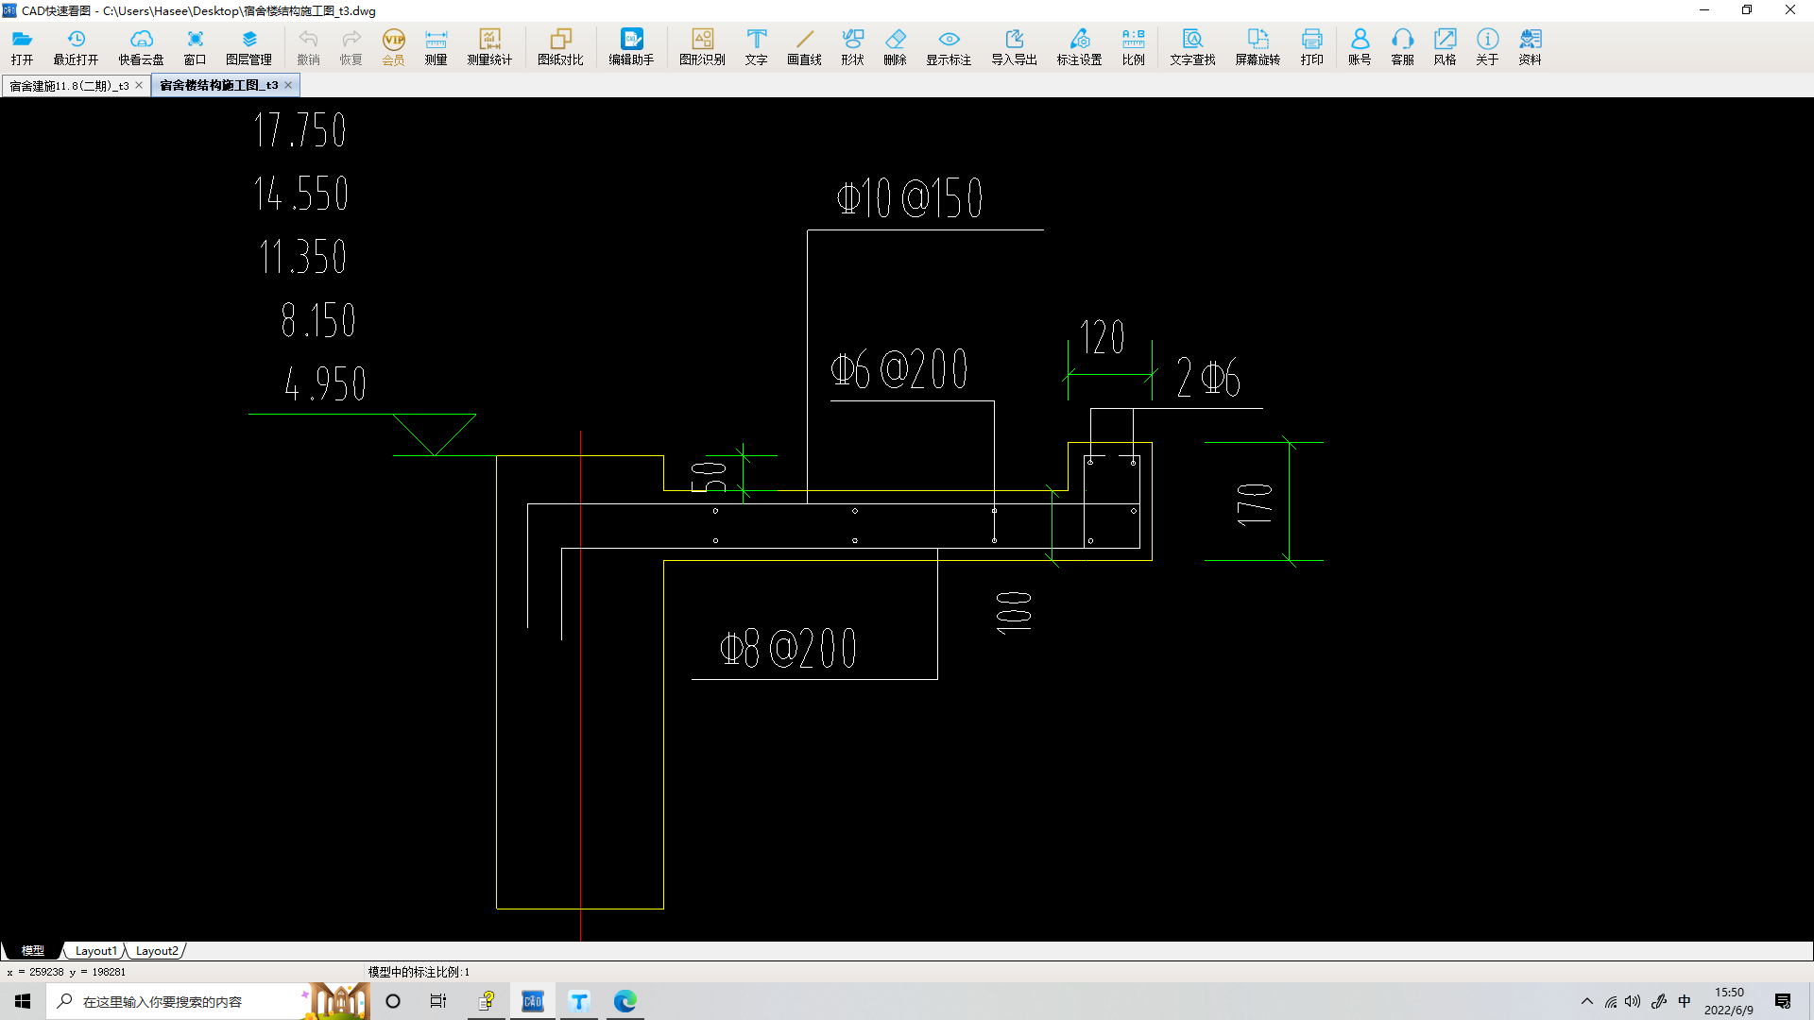This screenshot has width=1814, height=1020.
Task: Open the Windows Start menu
Action: pyautogui.click(x=23, y=1001)
